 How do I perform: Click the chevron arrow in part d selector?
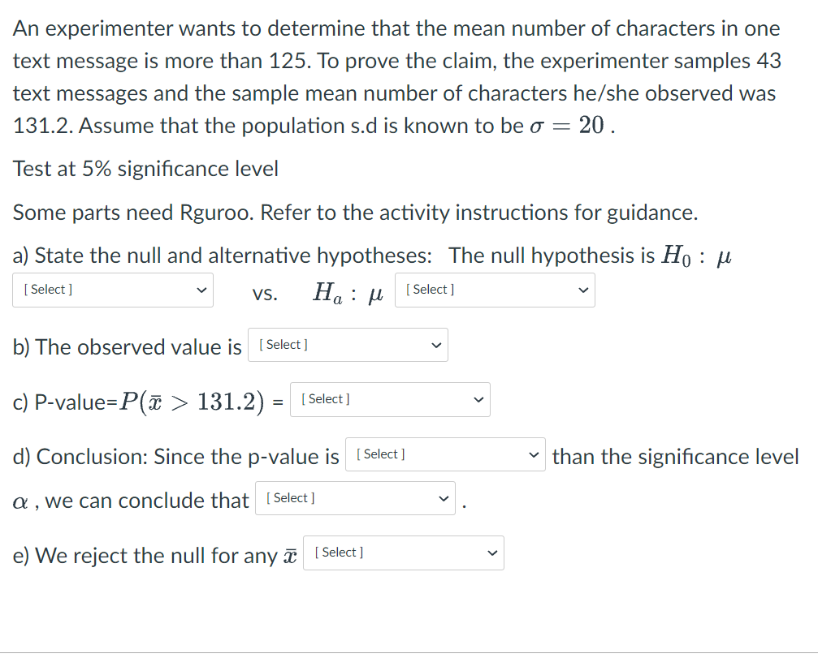534,454
